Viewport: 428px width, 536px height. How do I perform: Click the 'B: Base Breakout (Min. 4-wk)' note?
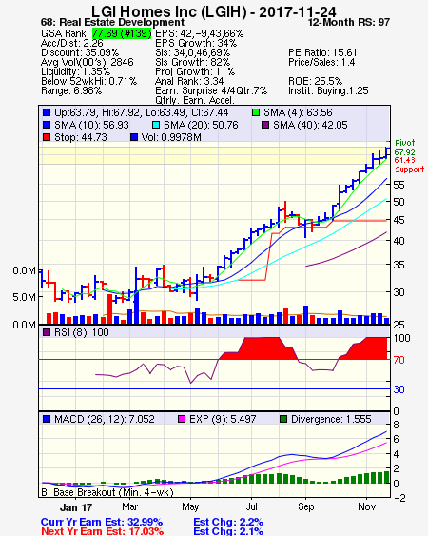[107, 492]
